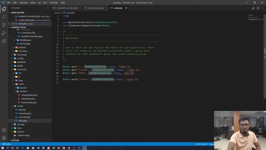Switch to the create.blade.php tab
266x150 pixels.
[96, 8]
